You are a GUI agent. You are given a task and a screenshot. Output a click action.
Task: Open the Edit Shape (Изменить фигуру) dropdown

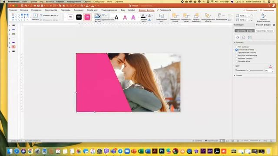pos(49,16)
